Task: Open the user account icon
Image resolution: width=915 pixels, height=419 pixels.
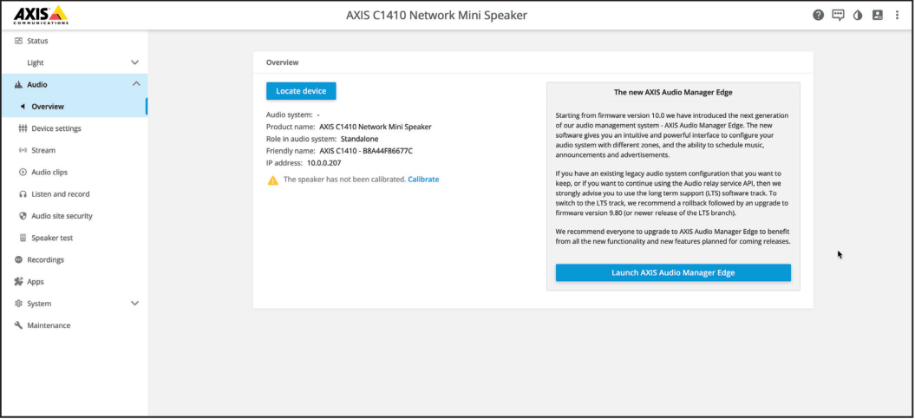Action: (878, 15)
